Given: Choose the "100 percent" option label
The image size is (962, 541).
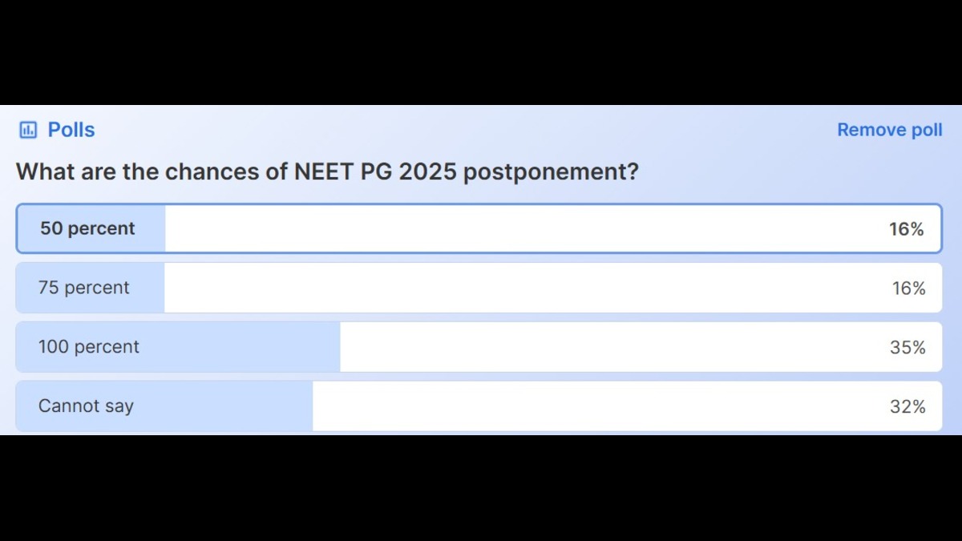Looking at the screenshot, I should click(x=88, y=347).
